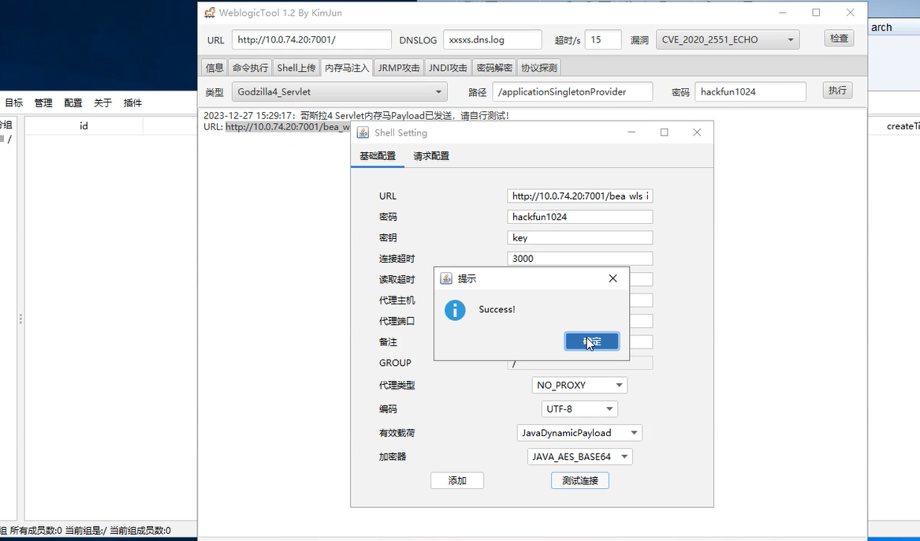Image resolution: width=920 pixels, height=541 pixels.
Task: Open the 配置 menu in the background window
Action: [73, 103]
